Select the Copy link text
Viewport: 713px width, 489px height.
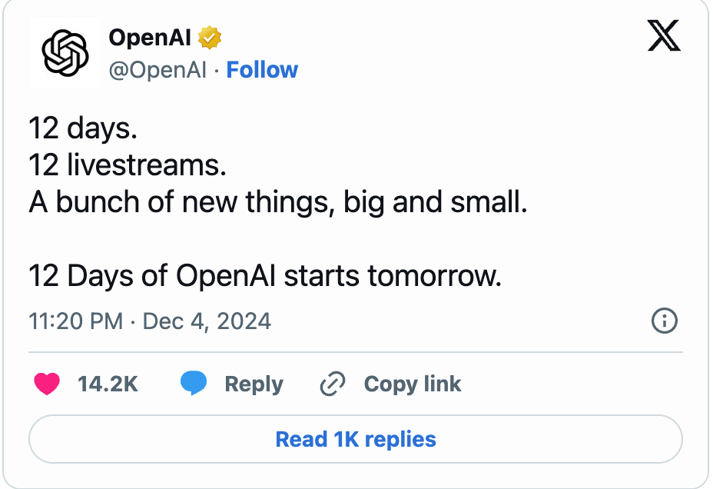[413, 384]
